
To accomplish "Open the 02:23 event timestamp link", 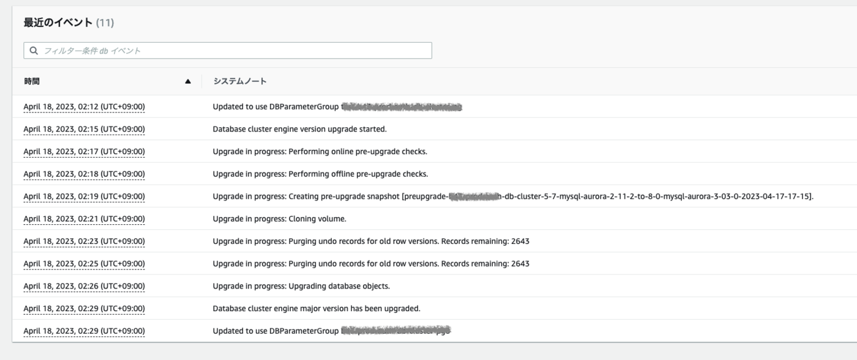I will click(x=84, y=241).
